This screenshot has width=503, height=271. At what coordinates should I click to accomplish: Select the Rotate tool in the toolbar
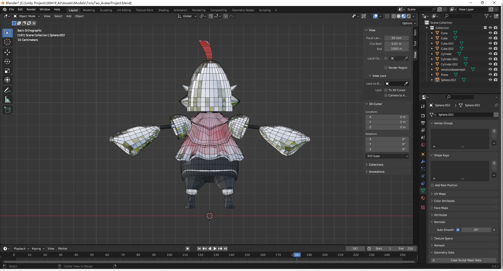click(x=7, y=62)
